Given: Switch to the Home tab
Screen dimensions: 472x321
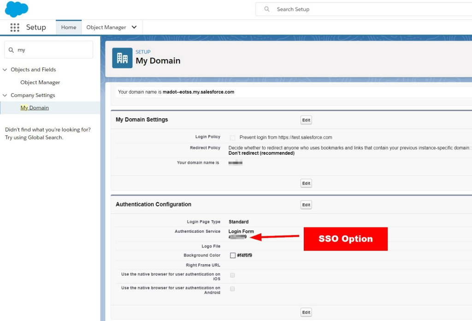Looking at the screenshot, I should (x=69, y=27).
